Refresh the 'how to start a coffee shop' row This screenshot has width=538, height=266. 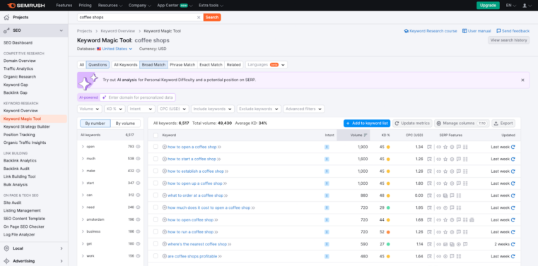[513, 159]
